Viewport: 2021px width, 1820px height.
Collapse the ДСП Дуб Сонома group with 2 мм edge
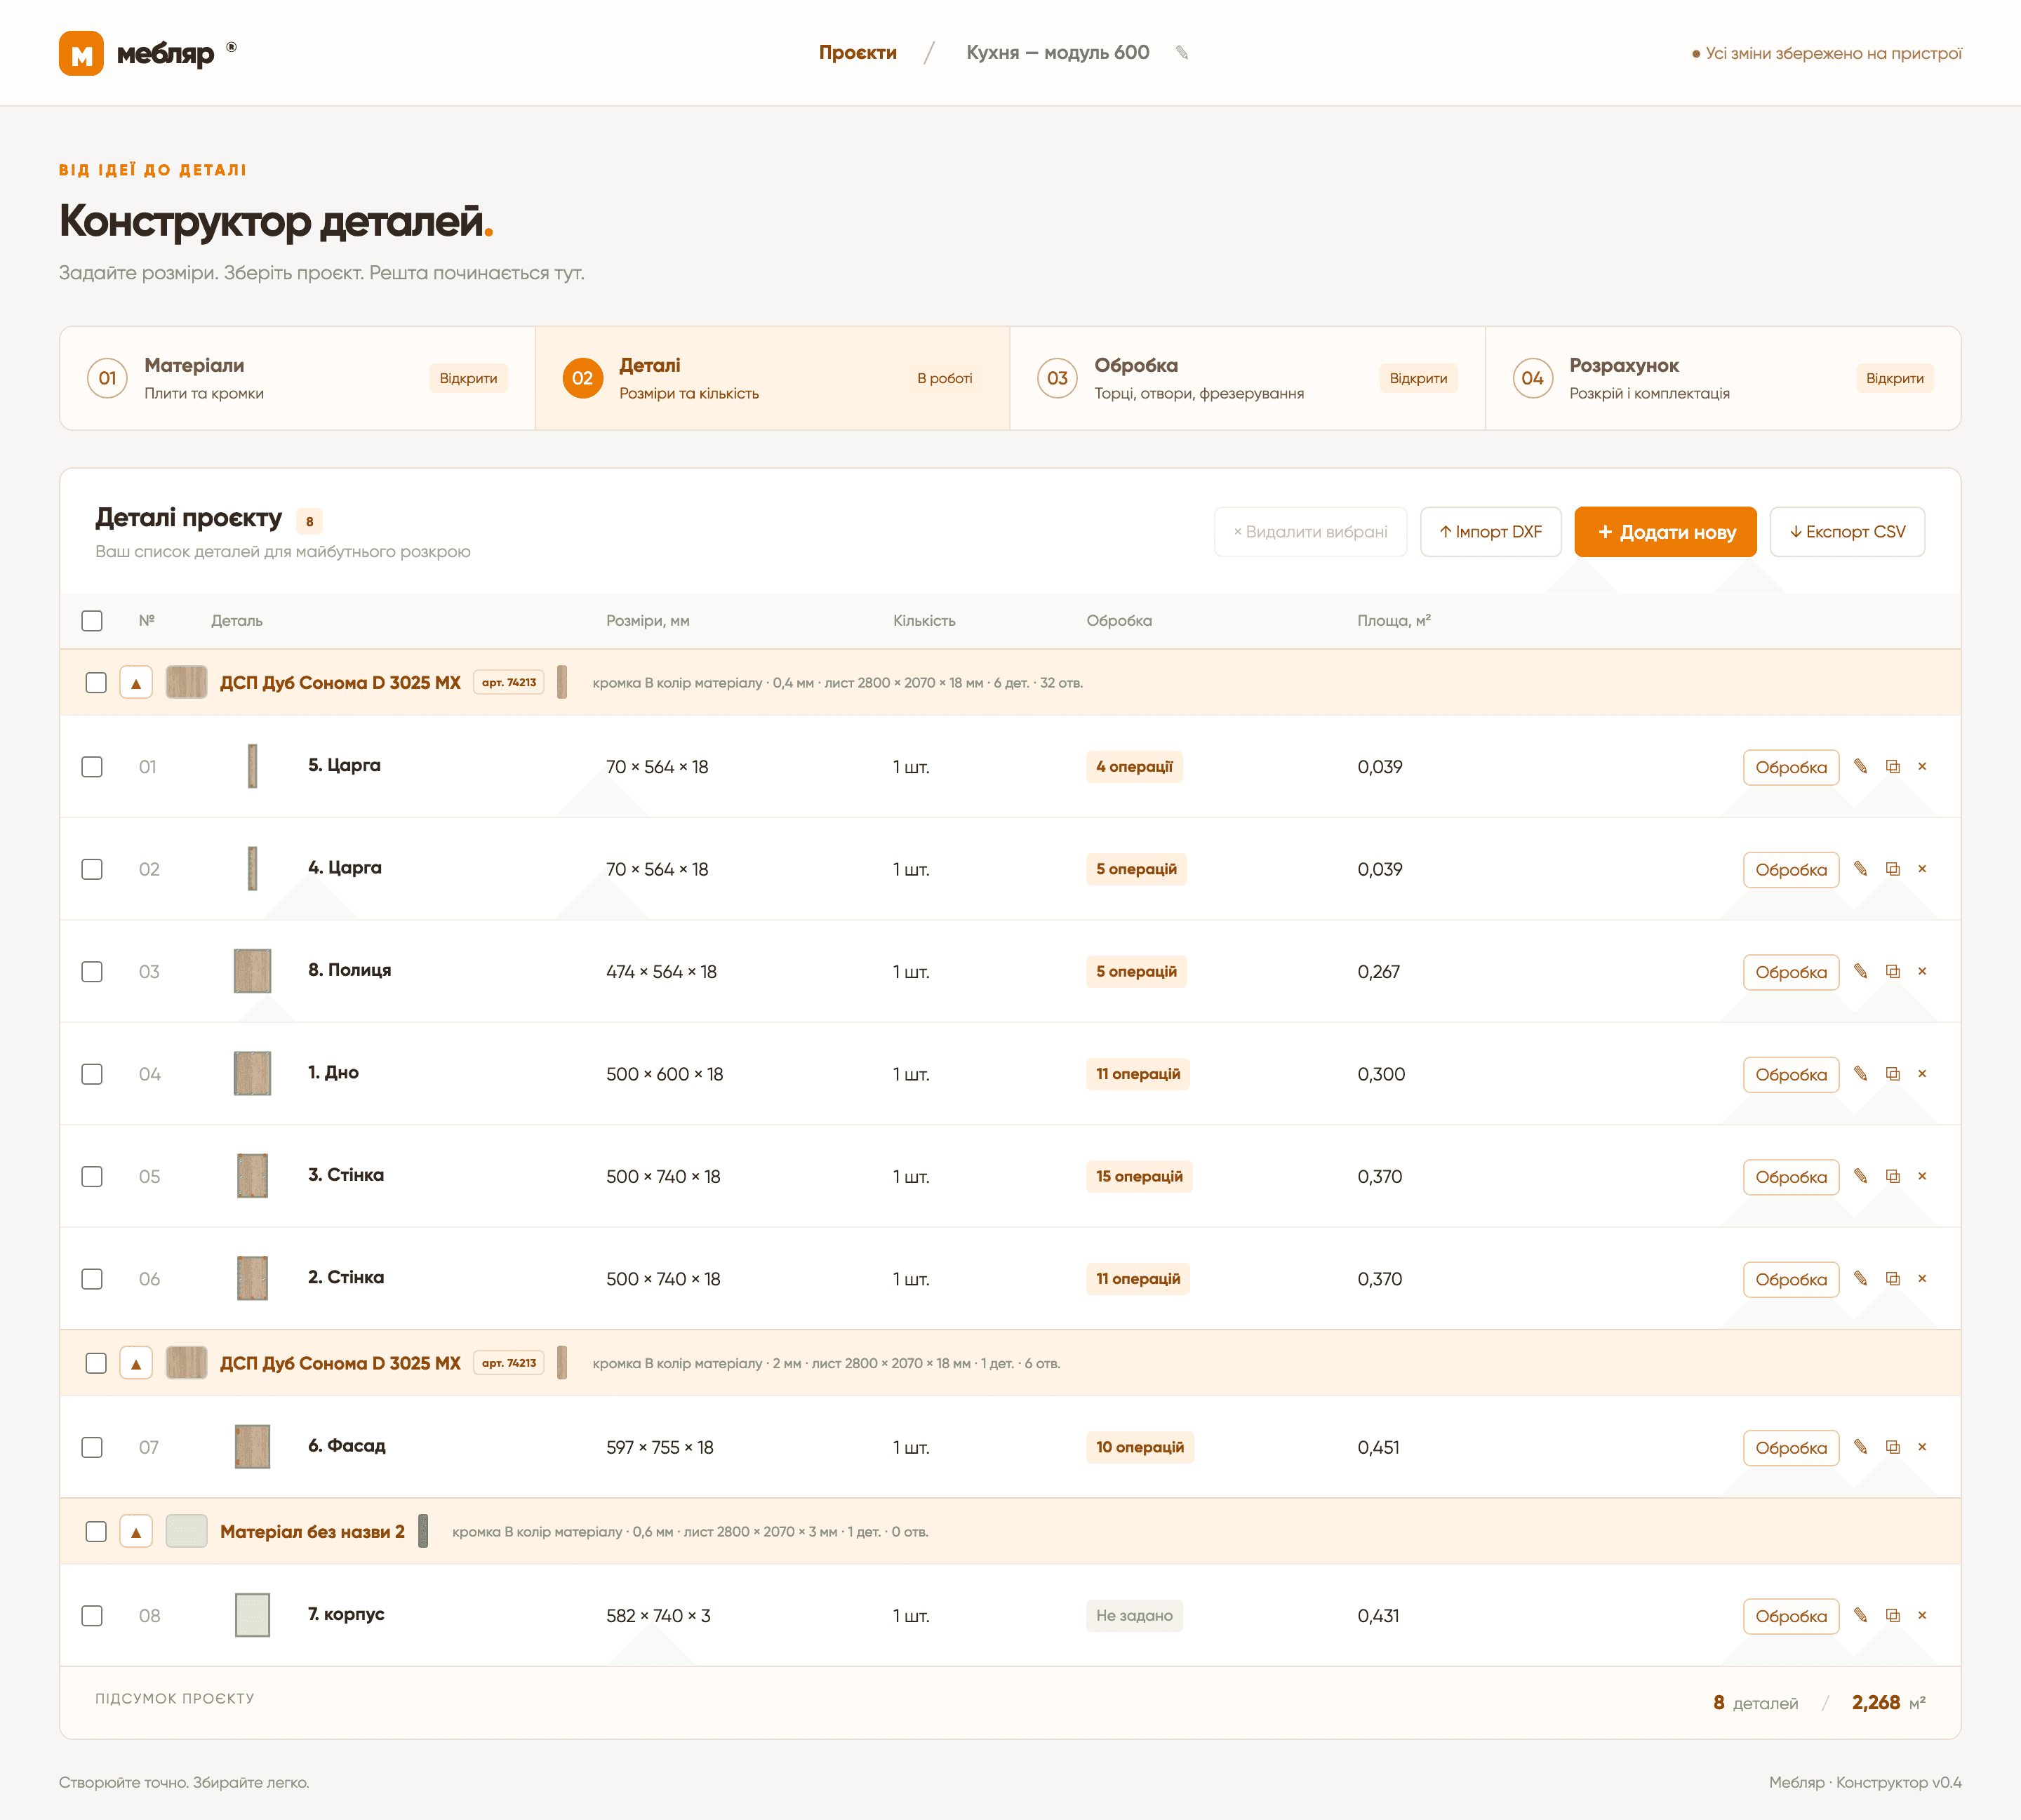point(136,1363)
